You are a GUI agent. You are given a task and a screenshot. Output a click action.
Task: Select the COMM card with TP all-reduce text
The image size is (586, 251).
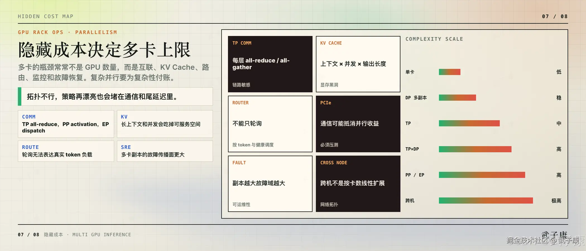tap(66, 124)
